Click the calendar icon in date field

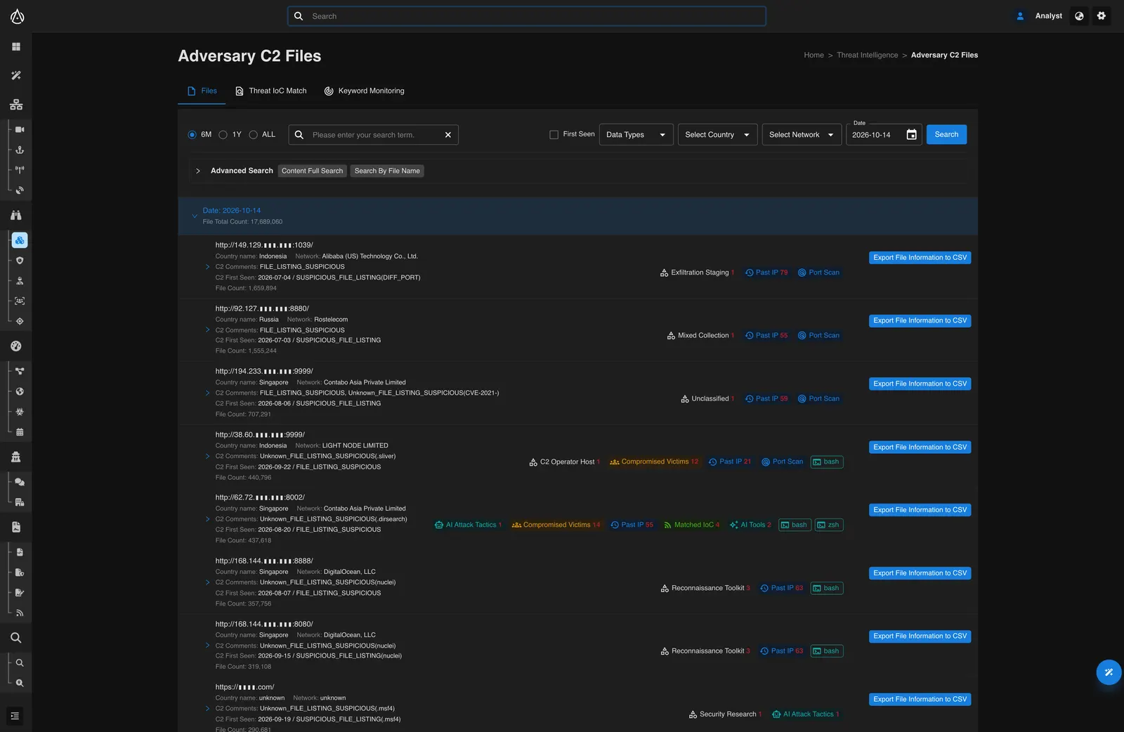coord(911,135)
